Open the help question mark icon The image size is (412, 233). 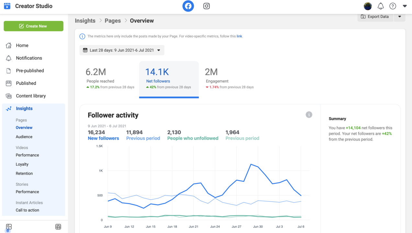coord(393,6)
